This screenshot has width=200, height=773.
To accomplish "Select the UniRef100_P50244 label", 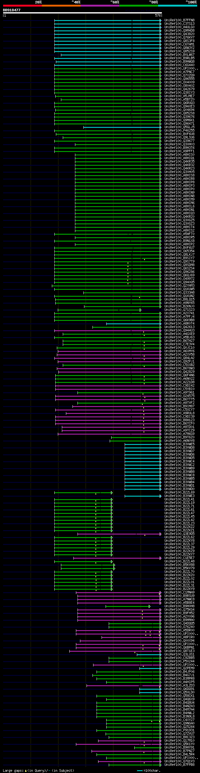I will coord(179,661).
